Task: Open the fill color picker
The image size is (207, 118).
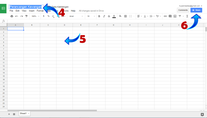Action: pyautogui.click(x=120, y=16)
